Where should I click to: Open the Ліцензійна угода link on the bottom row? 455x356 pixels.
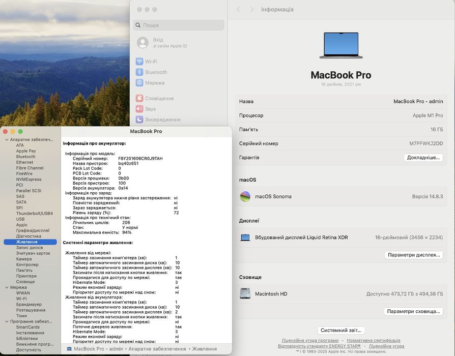pos(386,346)
